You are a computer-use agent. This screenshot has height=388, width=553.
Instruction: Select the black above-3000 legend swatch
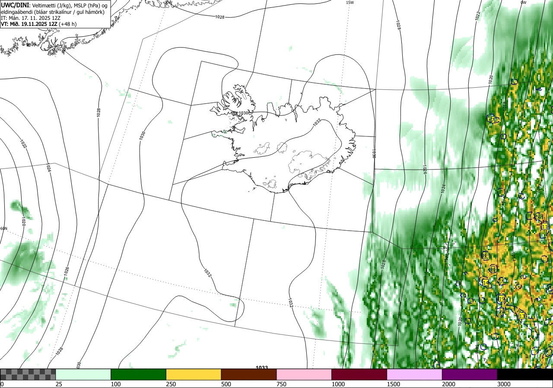click(x=525, y=374)
